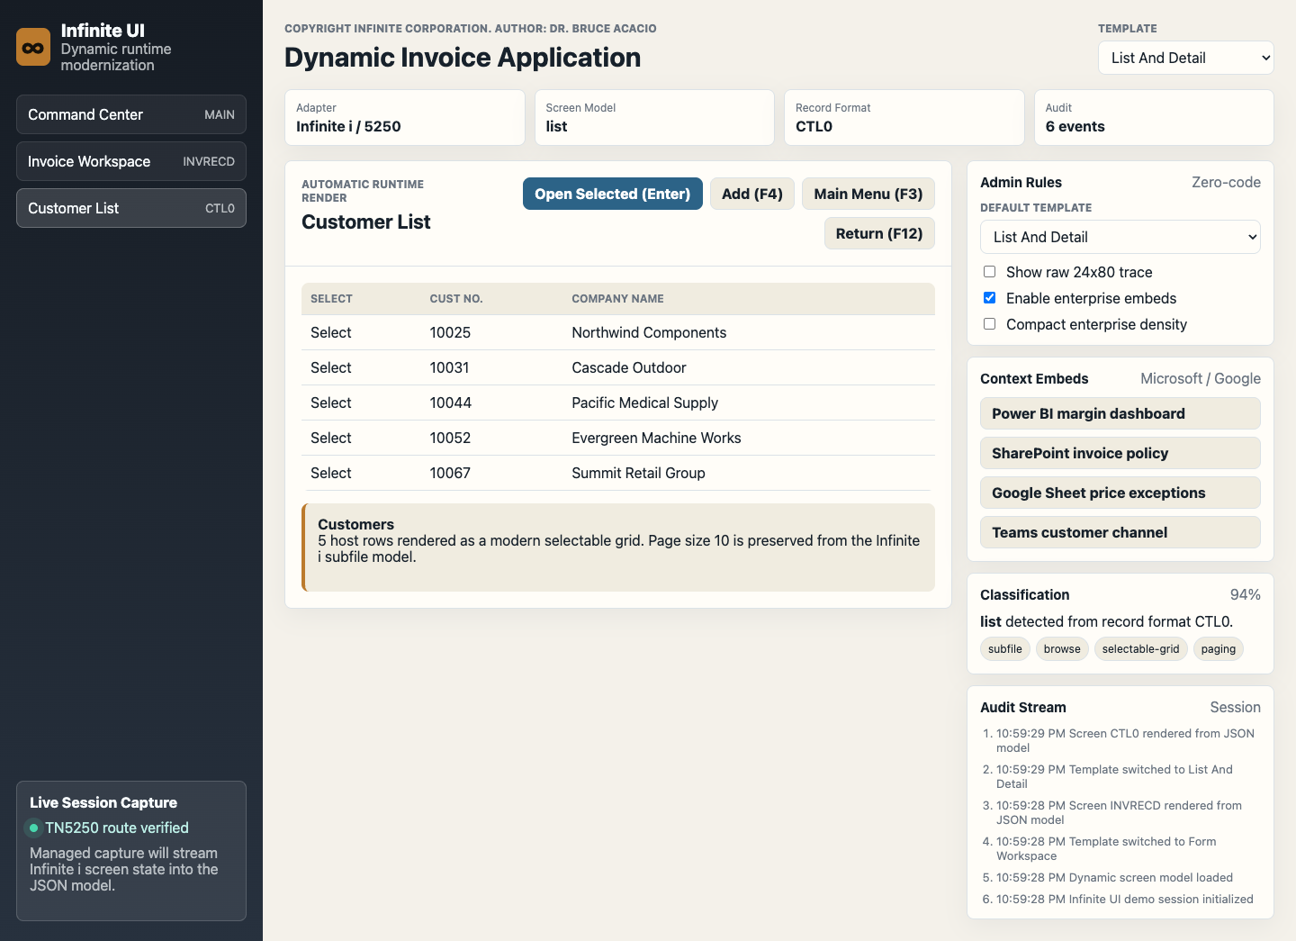This screenshot has height=941, width=1296.
Task: Click the Customers info note
Action: [618, 547]
